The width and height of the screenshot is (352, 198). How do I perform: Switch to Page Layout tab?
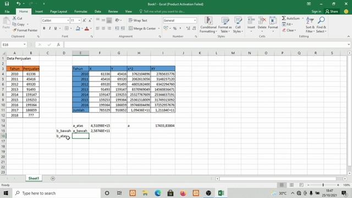(59, 12)
